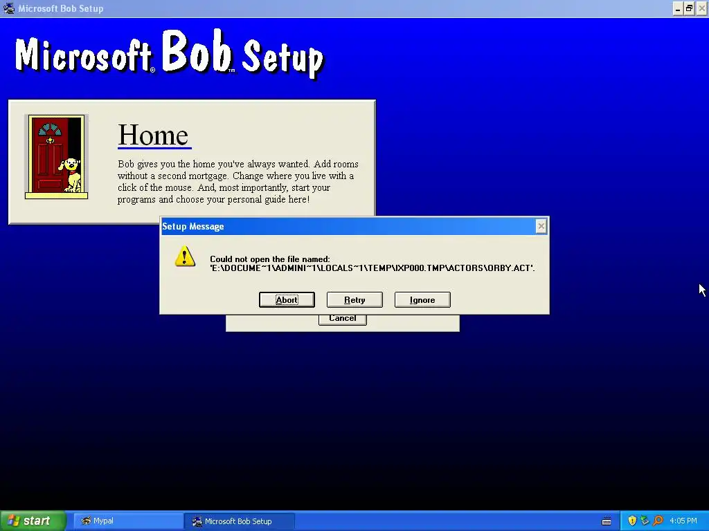Click the network connection tray icon

(645, 521)
